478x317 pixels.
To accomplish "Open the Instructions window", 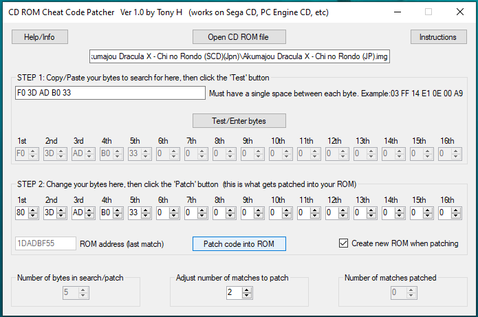I will [437, 37].
